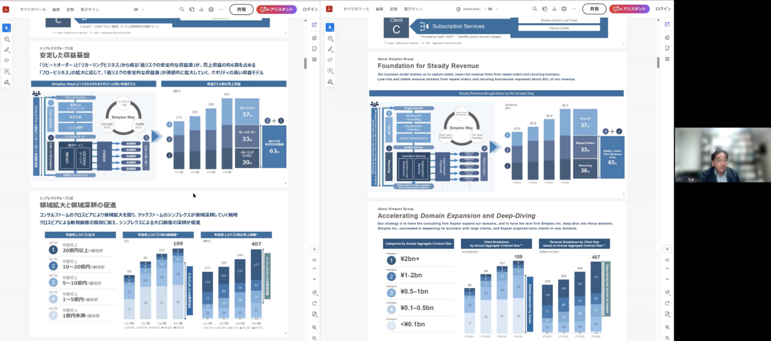The width and height of the screenshot is (771, 341).
Task: Choose the selection arrow tool in left window
Action: click(x=7, y=28)
